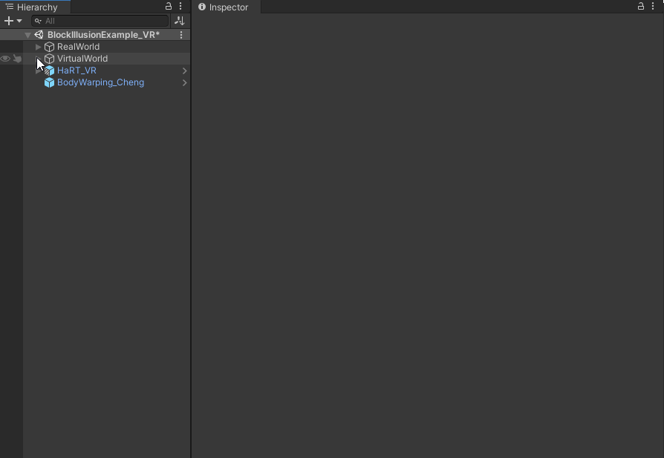Select the RealWorld GameObject
The height and width of the screenshot is (458, 664).
click(78, 47)
